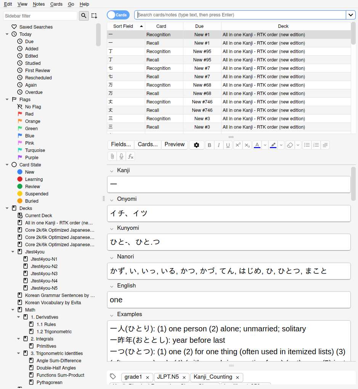Open the remove formatting options dropdown arrow
Image resolution: width=358 pixels, height=389 pixels.
coord(298,145)
